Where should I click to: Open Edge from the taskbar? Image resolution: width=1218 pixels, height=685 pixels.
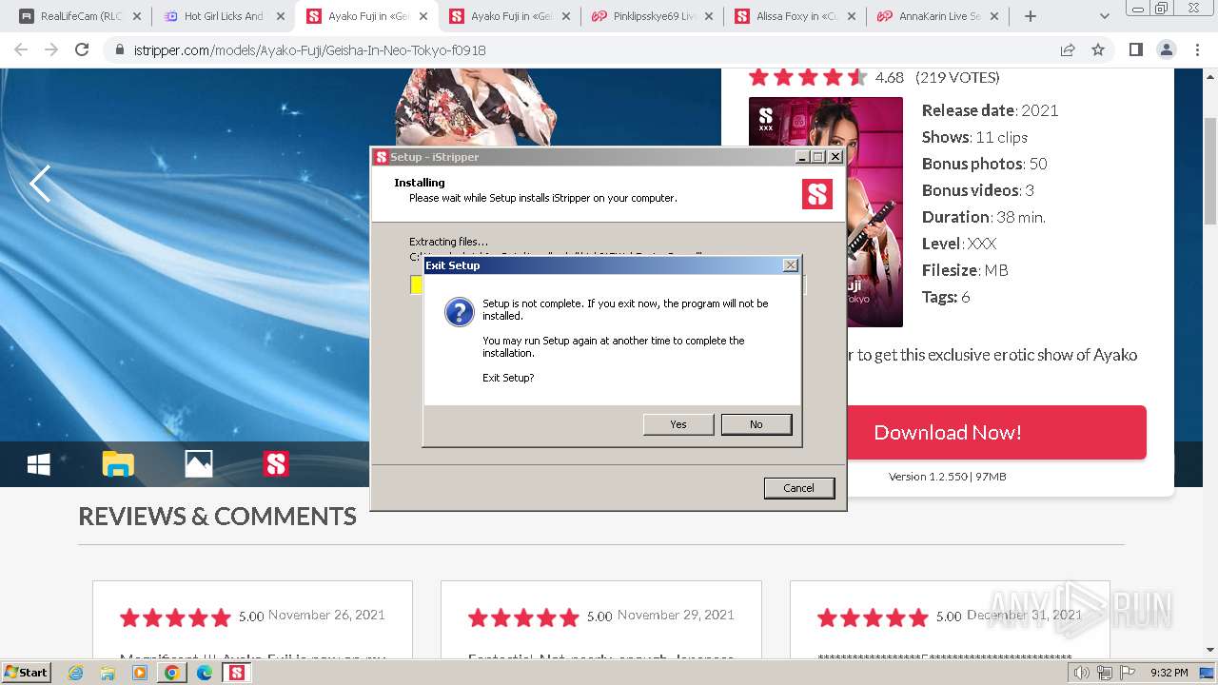pos(205,673)
